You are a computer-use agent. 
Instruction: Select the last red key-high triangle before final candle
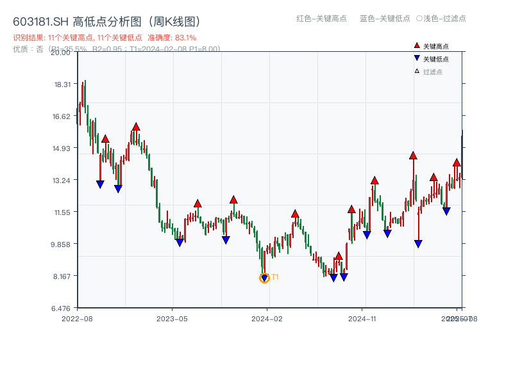point(457,163)
